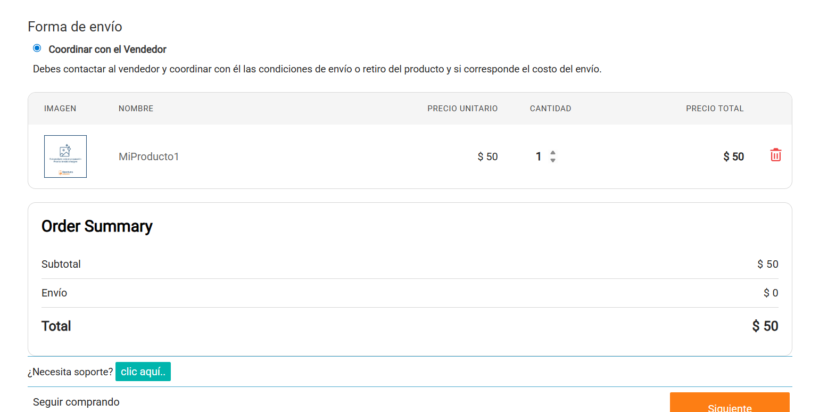Click the quantity field showing 1

(539, 156)
